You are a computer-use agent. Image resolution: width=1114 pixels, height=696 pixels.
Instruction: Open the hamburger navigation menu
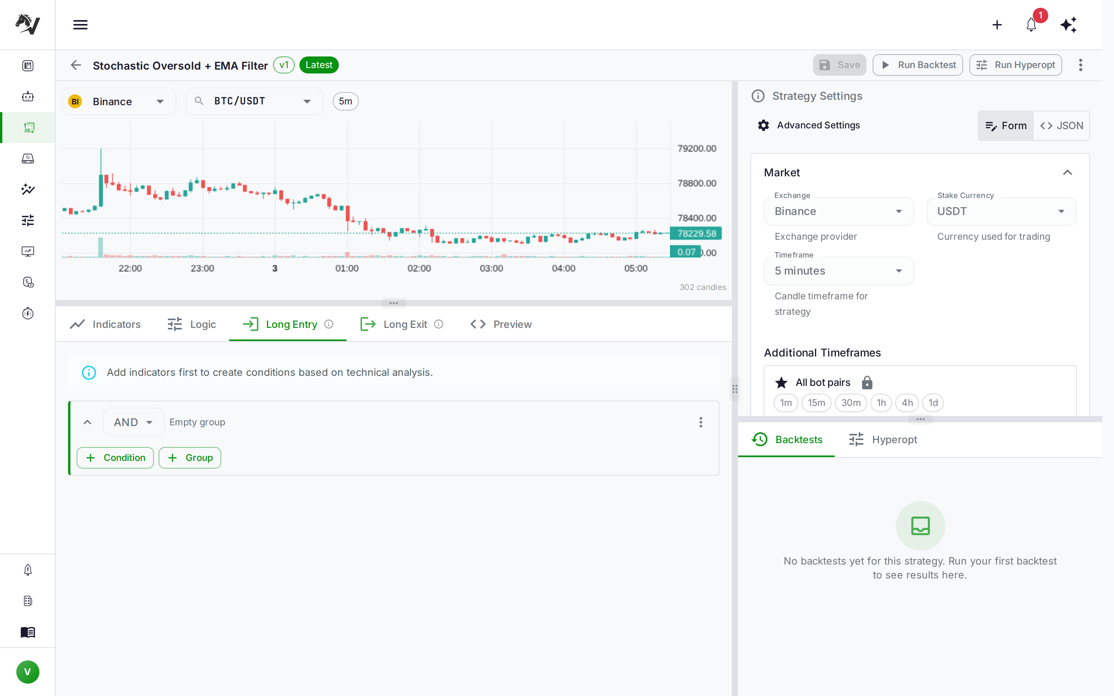(x=80, y=25)
